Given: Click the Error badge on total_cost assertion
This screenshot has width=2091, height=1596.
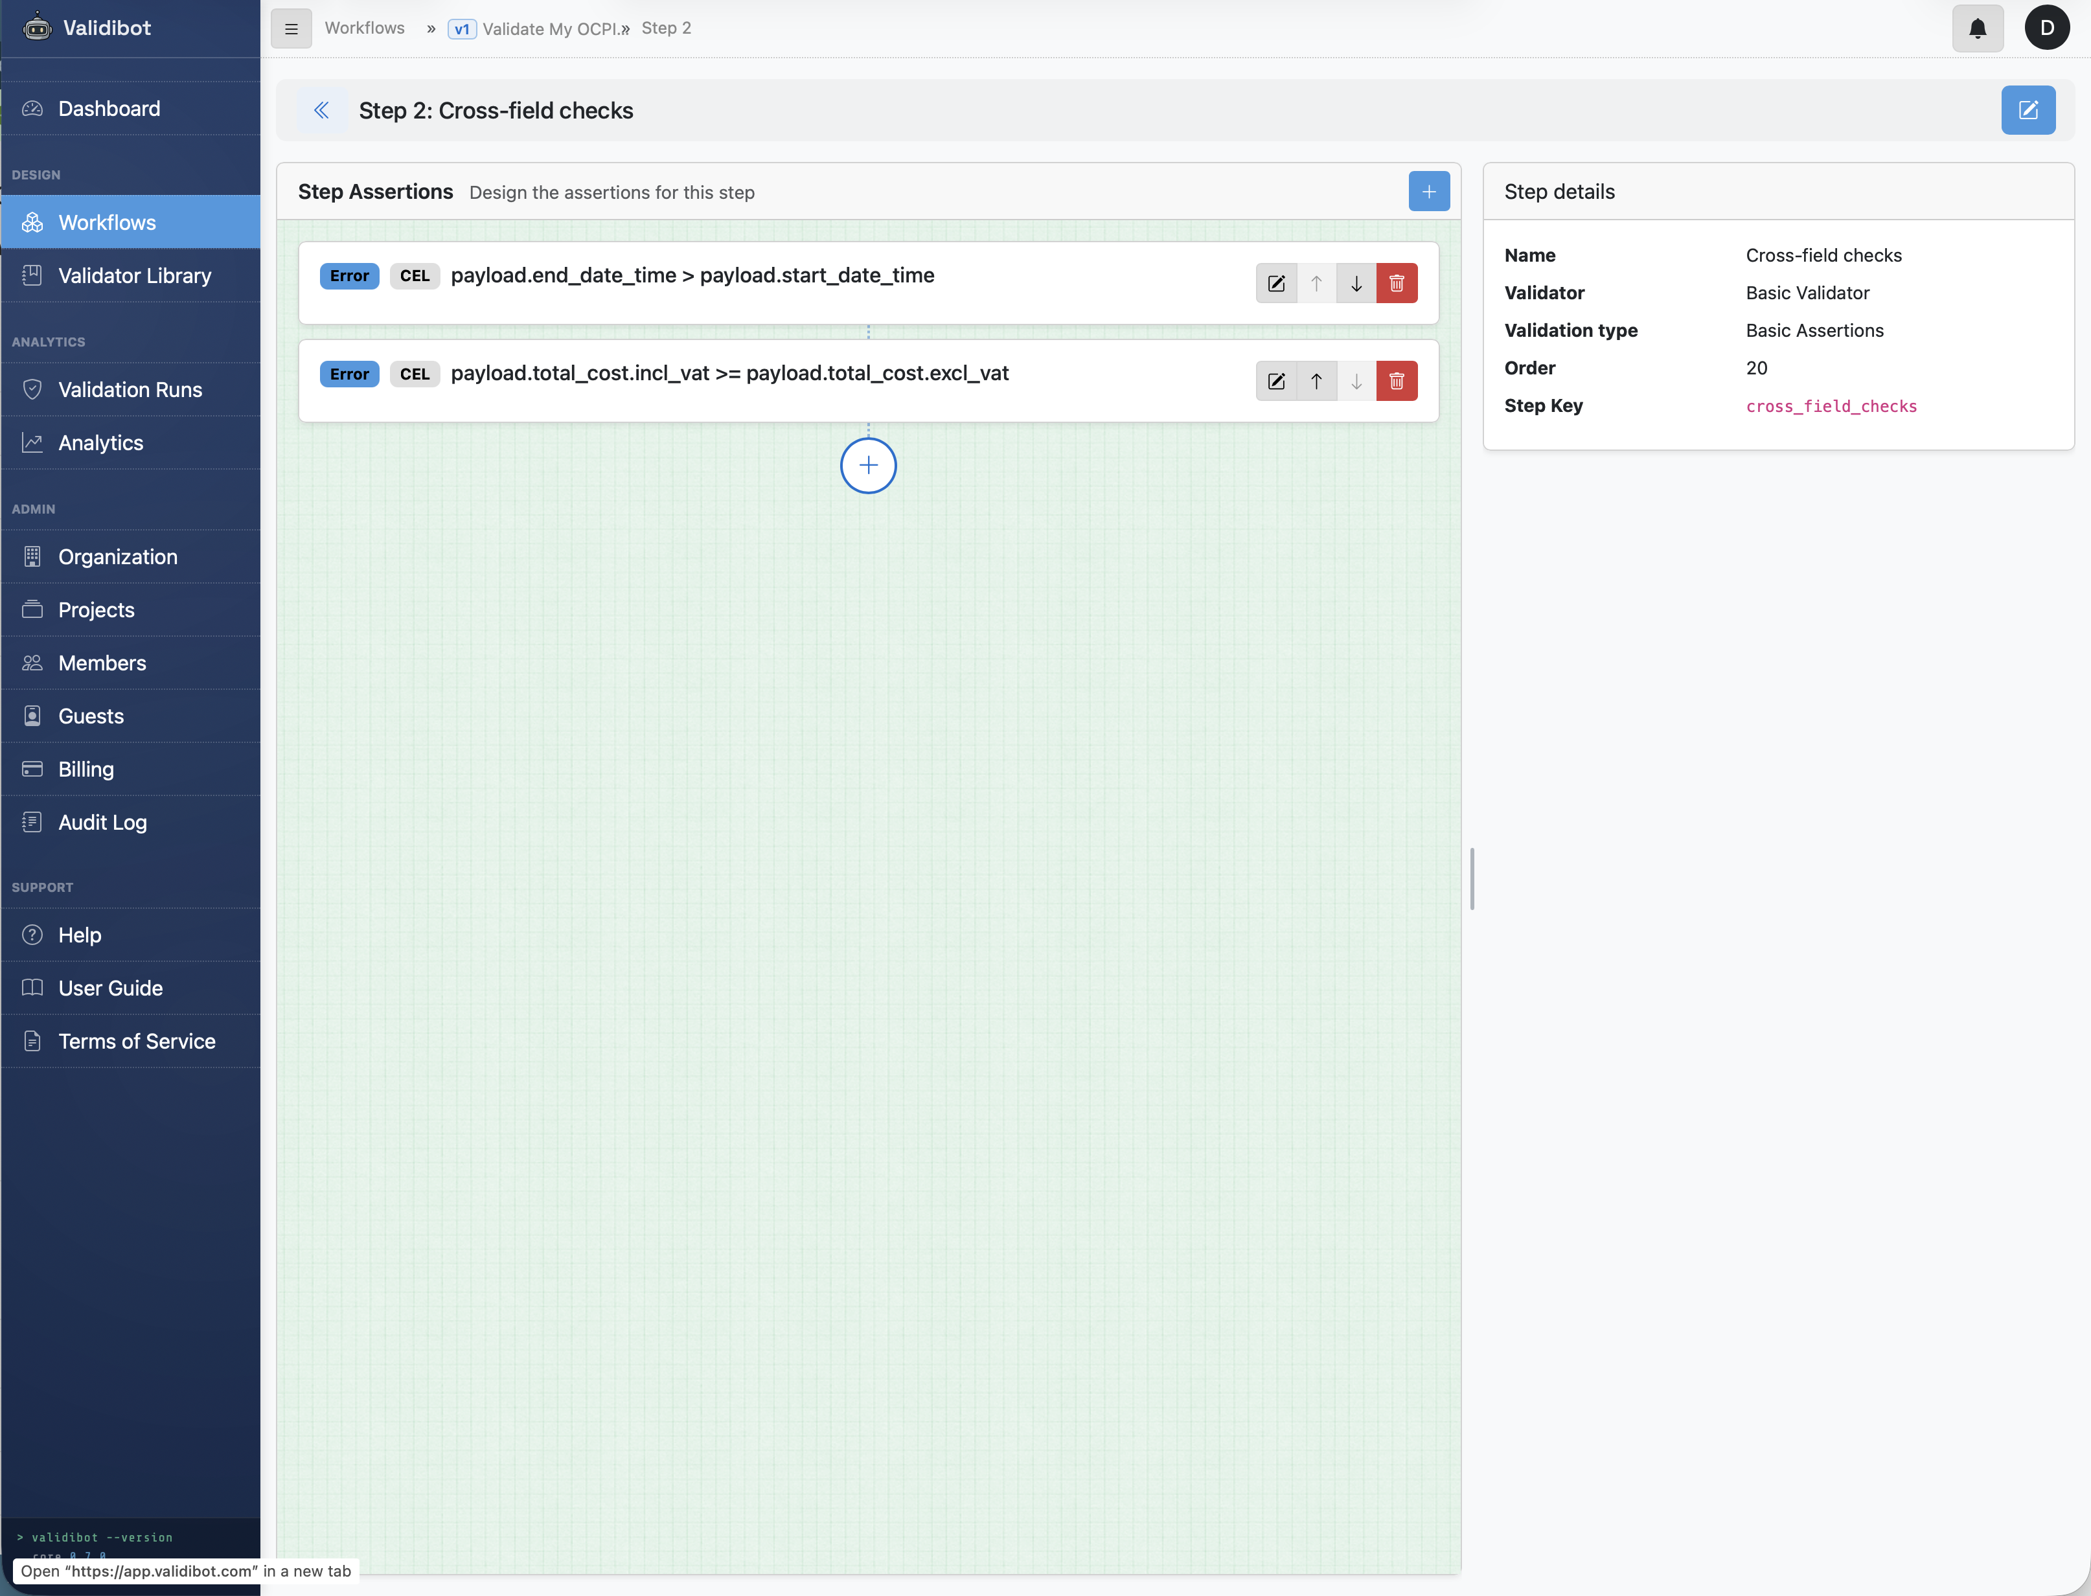Looking at the screenshot, I should [348, 374].
